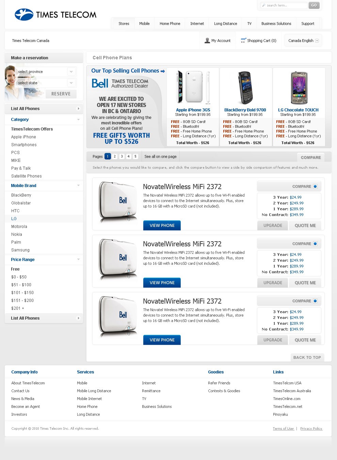Click the Times Telecom logo
This screenshot has height=460, width=337.
pyautogui.click(x=55, y=15)
